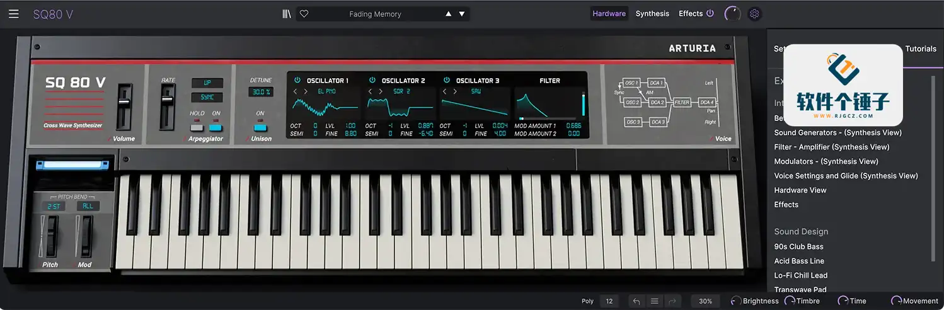Screen dimensions: 944x310
Task: Favorite the preset with heart icon
Action: point(304,14)
